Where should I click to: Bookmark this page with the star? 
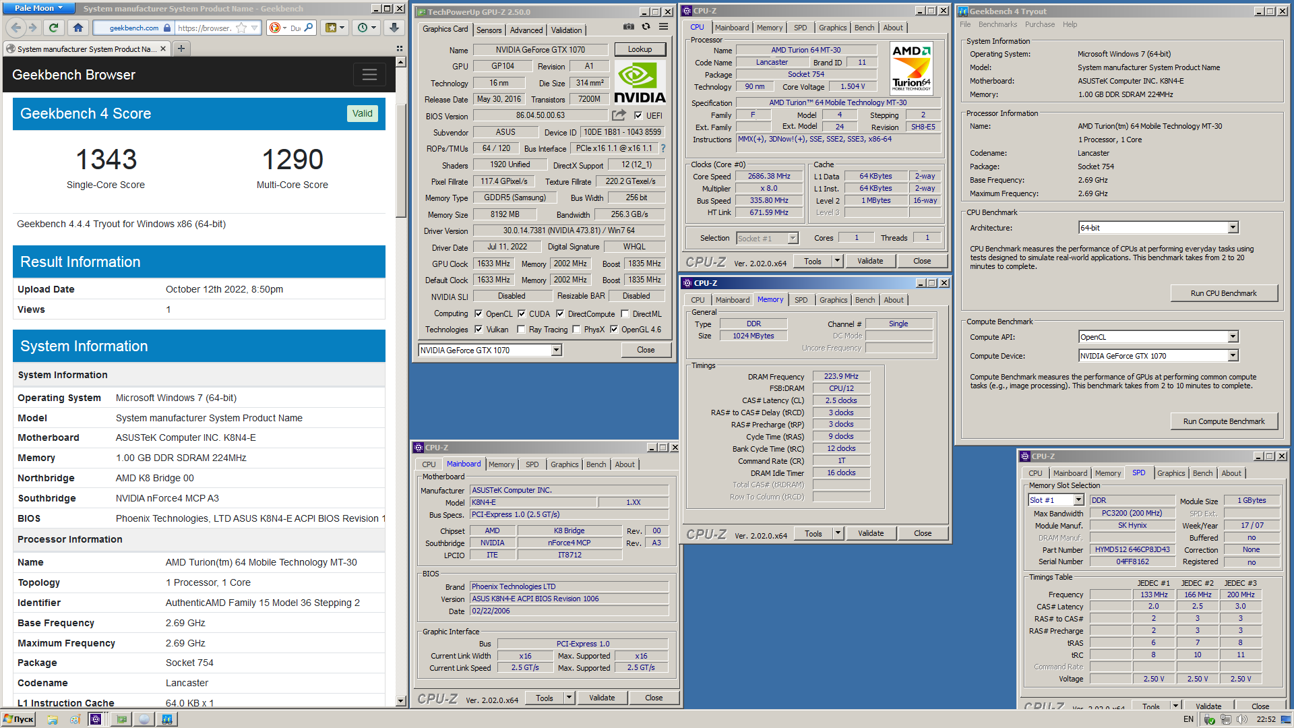click(x=241, y=28)
